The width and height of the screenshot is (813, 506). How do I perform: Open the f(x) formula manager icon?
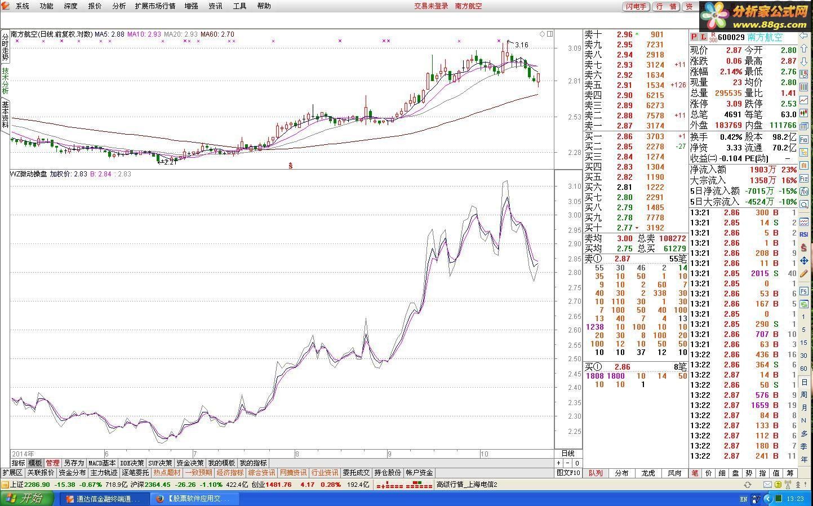pos(803,192)
